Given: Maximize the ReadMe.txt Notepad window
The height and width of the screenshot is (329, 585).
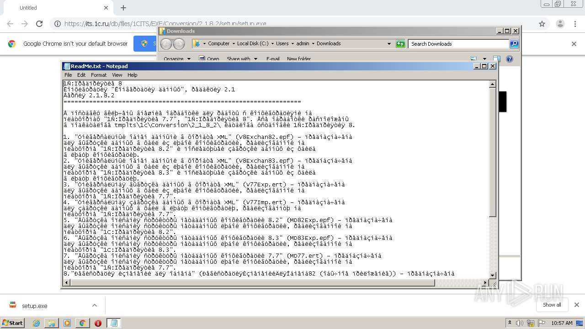Looking at the screenshot, I should point(484,66).
